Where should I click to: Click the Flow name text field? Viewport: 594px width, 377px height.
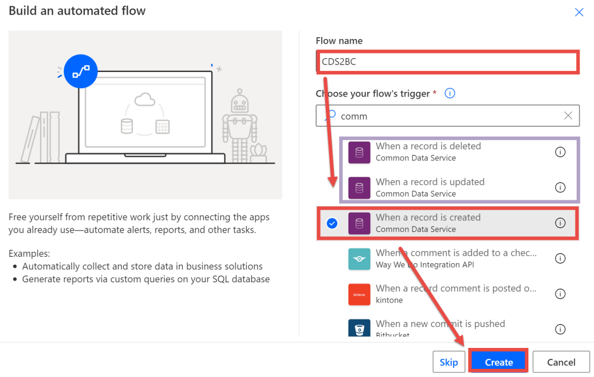pos(447,62)
